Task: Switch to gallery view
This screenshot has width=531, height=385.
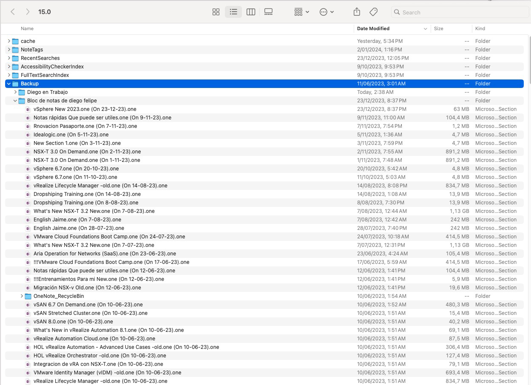Action: click(268, 12)
